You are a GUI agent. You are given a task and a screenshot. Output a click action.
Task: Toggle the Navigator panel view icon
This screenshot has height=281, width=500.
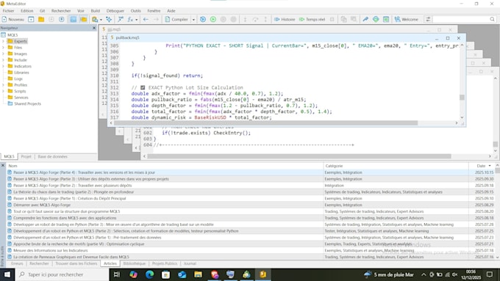coord(74,19)
